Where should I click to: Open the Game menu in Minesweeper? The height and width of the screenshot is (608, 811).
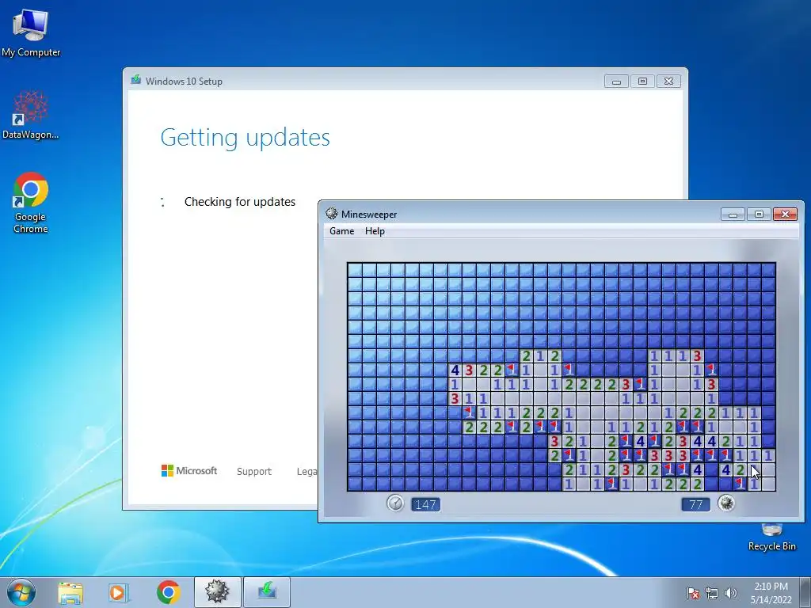tap(342, 231)
